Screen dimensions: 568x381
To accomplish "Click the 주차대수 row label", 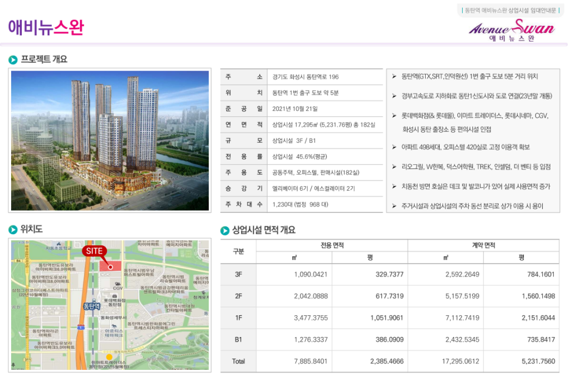I will click(x=244, y=204).
